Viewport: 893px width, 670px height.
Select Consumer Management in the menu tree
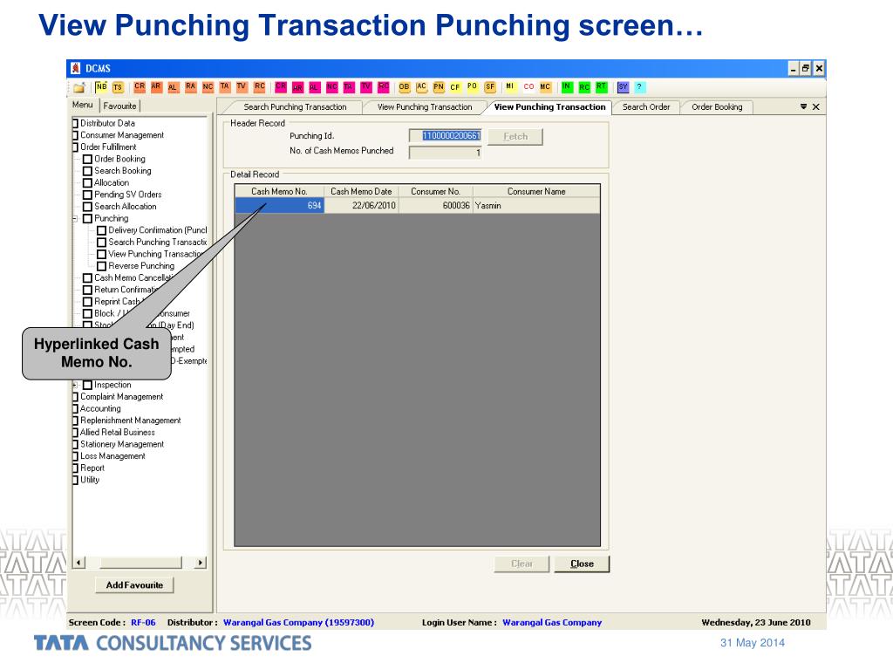[x=122, y=135]
